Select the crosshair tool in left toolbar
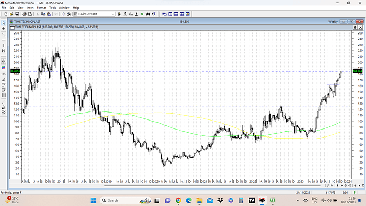The height and width of the screenshot is (206, 366). coord(4,29)
